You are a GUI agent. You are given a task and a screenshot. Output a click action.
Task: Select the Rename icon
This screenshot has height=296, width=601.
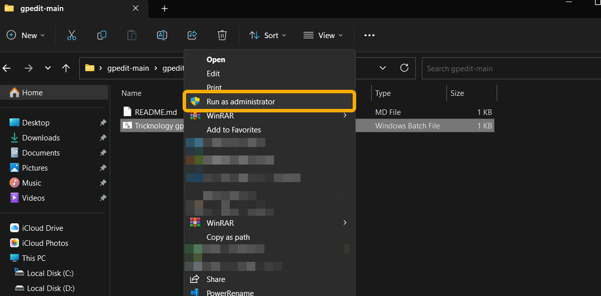(162, 35)
